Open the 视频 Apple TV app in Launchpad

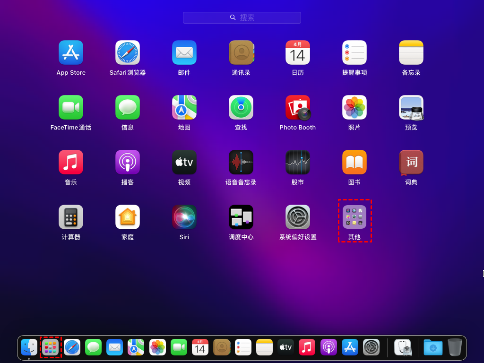tap(184, 162)
